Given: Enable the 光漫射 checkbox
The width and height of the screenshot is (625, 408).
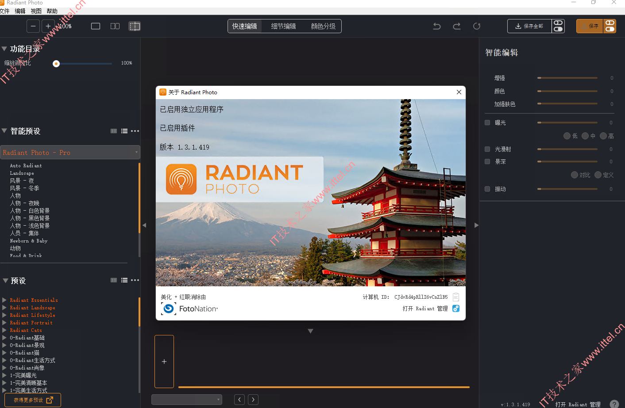Looking at the screenshot, I should click(x=487, y=149).
